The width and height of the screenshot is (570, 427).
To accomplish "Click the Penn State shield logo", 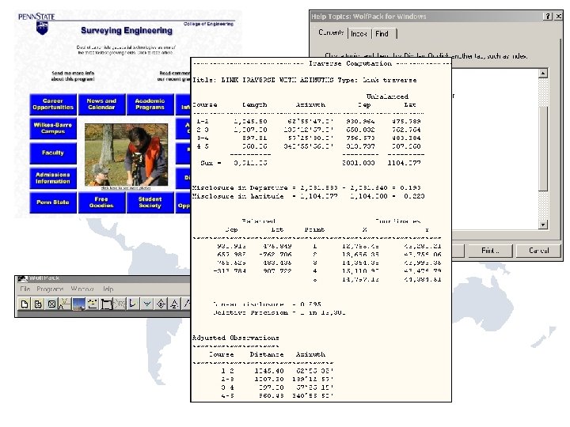I will click(42, 28).
